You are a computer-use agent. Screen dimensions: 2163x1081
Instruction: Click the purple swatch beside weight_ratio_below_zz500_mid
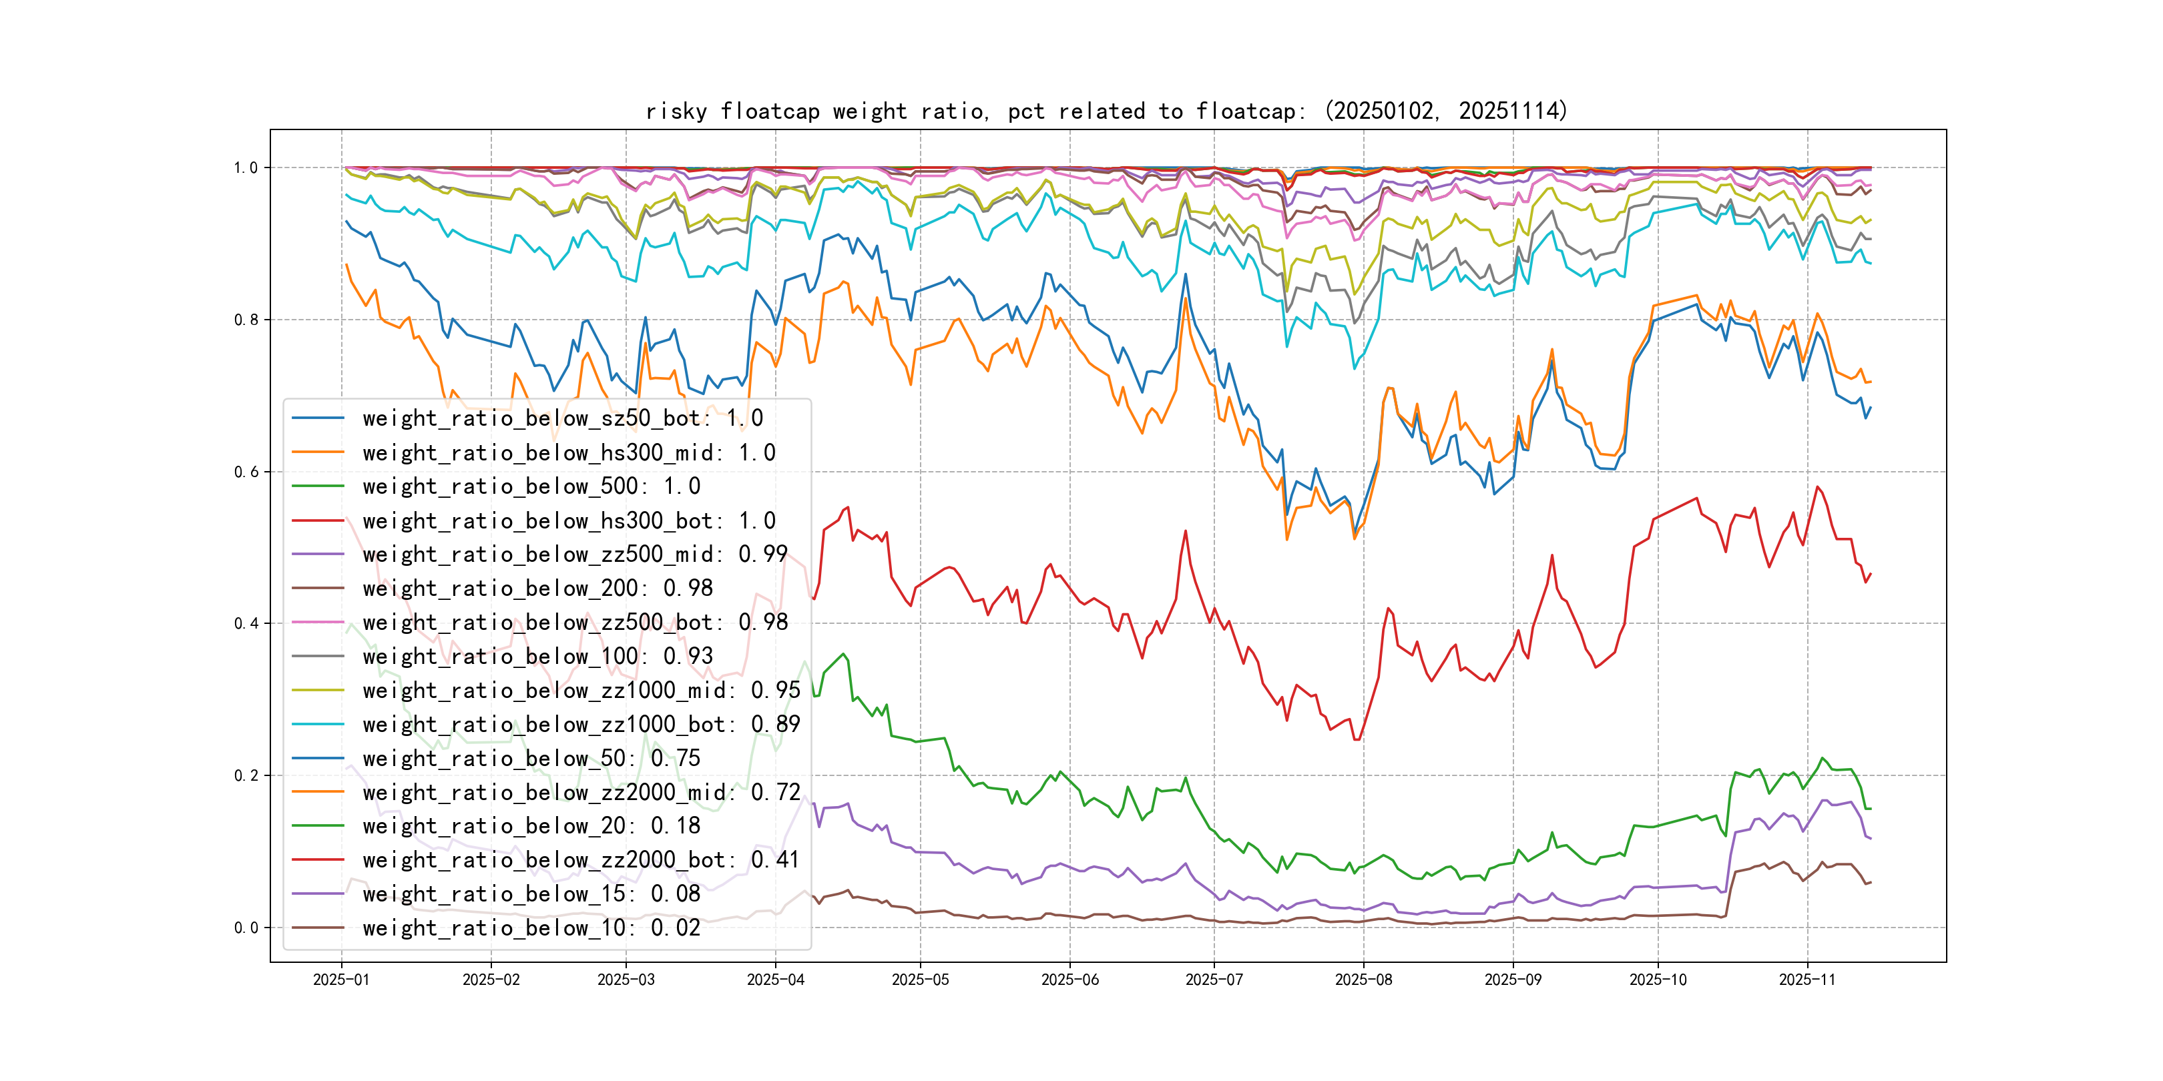click(x=317, y=554)
